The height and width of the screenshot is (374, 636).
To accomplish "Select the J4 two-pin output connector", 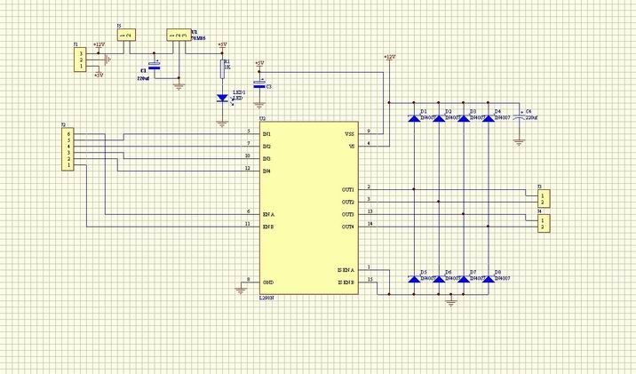I will (x=544, y=223).
